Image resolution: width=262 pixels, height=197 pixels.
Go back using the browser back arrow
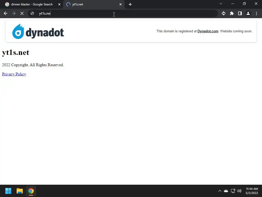tap(6, 13)
